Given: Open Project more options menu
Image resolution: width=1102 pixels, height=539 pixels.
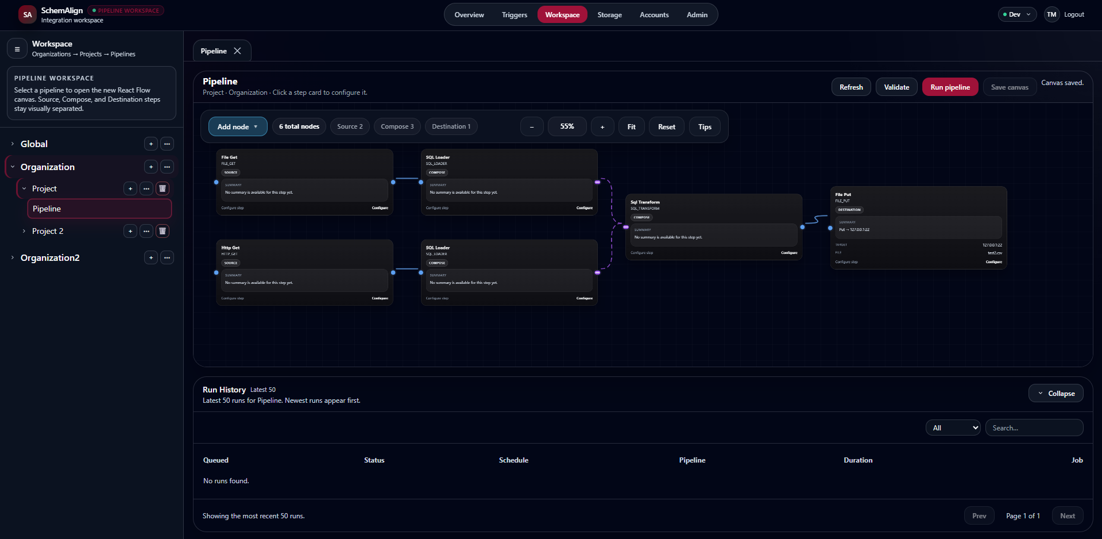Looking at the screenshot, I should [146, 188].
